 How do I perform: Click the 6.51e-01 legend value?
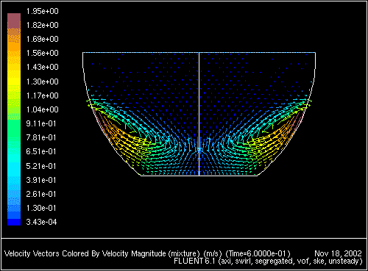point(41,151)
